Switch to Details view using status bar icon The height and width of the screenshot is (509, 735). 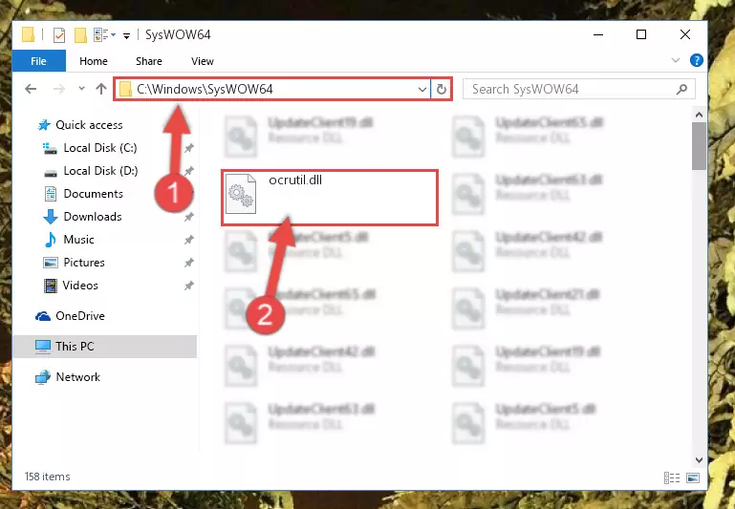point(672,477)
